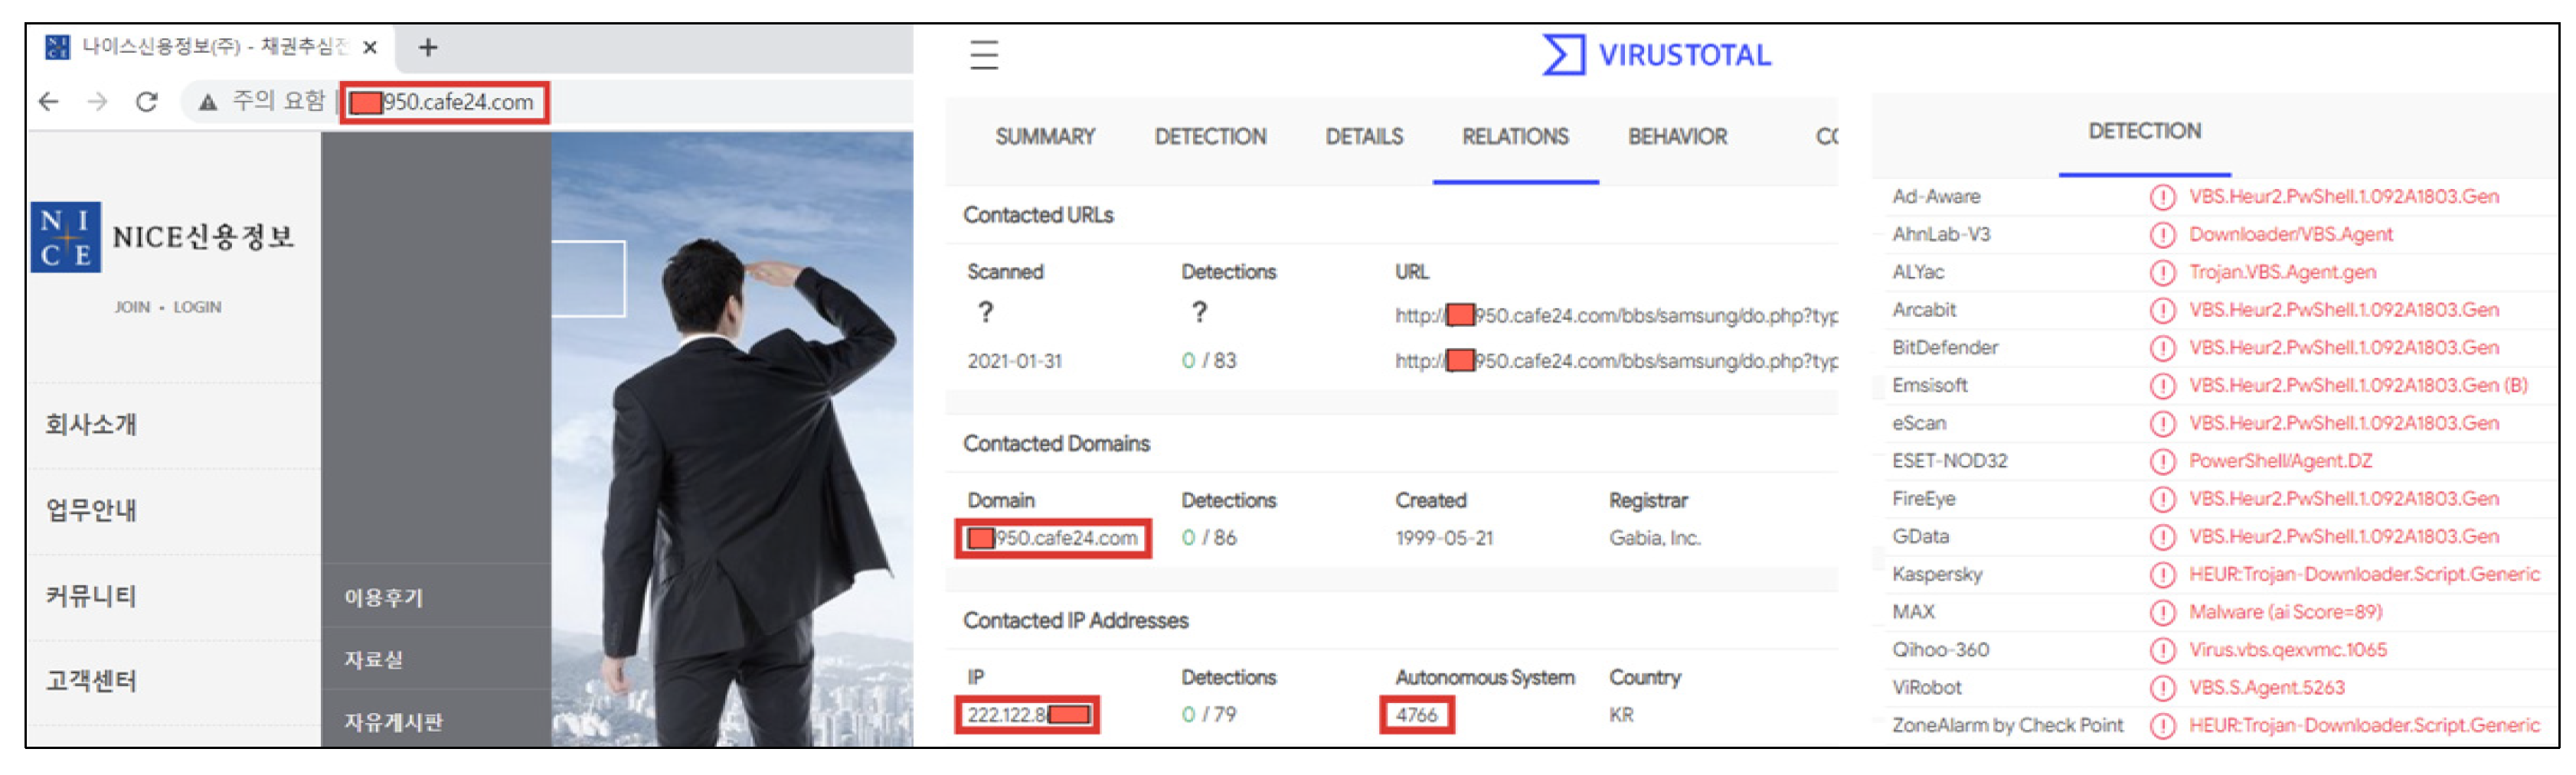Screen dimensions: 2576x775
Task: Click the browser back arrow button
Action: click(x=48, y=102)
